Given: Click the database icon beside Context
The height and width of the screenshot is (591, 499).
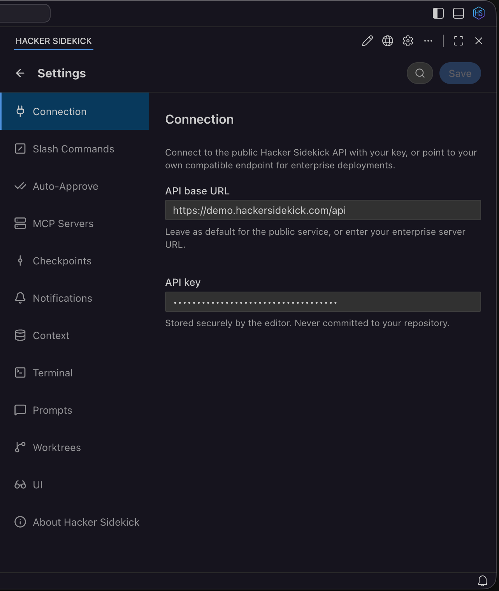Looking at the screenshot, I should (20, 335).
